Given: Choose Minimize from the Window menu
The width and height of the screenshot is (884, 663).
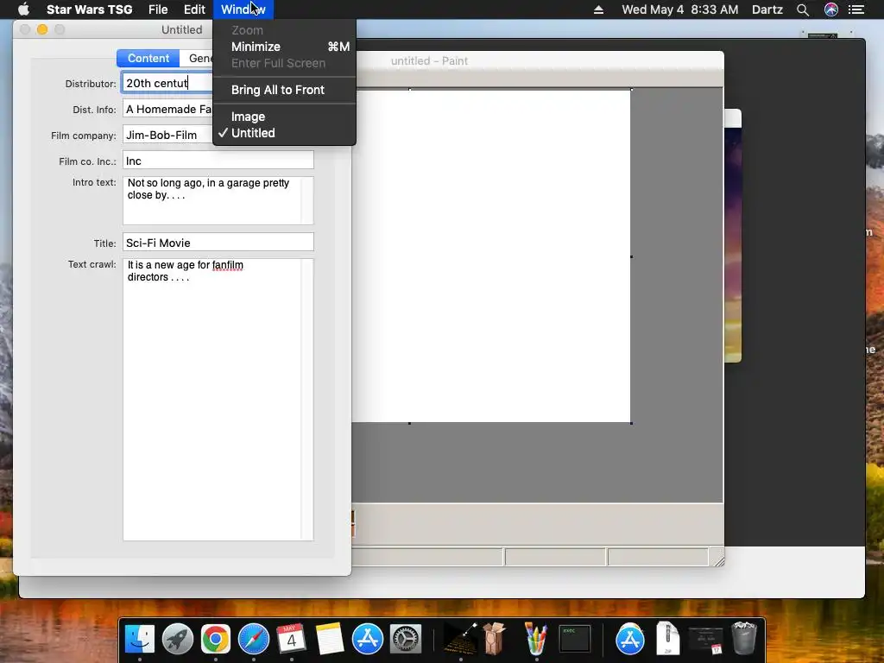Looking at the screenshot, I should click(x=284, y=47).
